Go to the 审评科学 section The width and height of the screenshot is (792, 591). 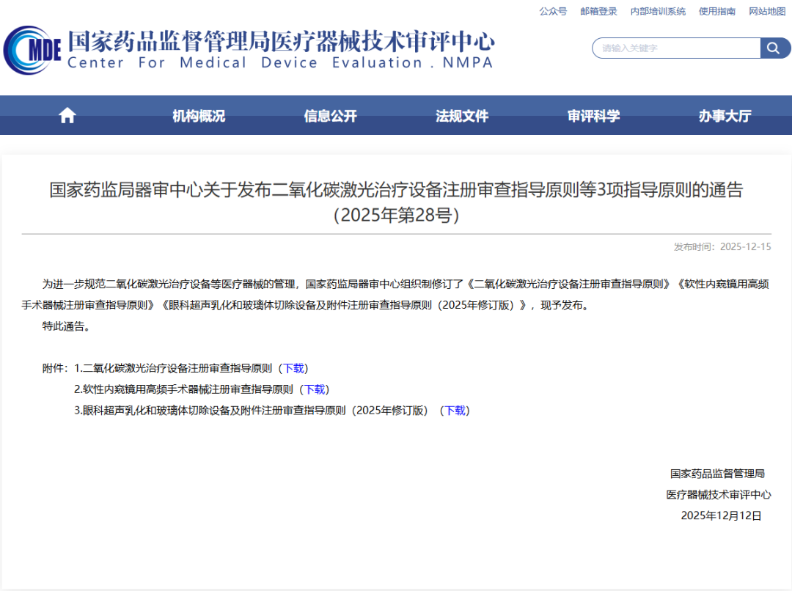pos(593,116)
